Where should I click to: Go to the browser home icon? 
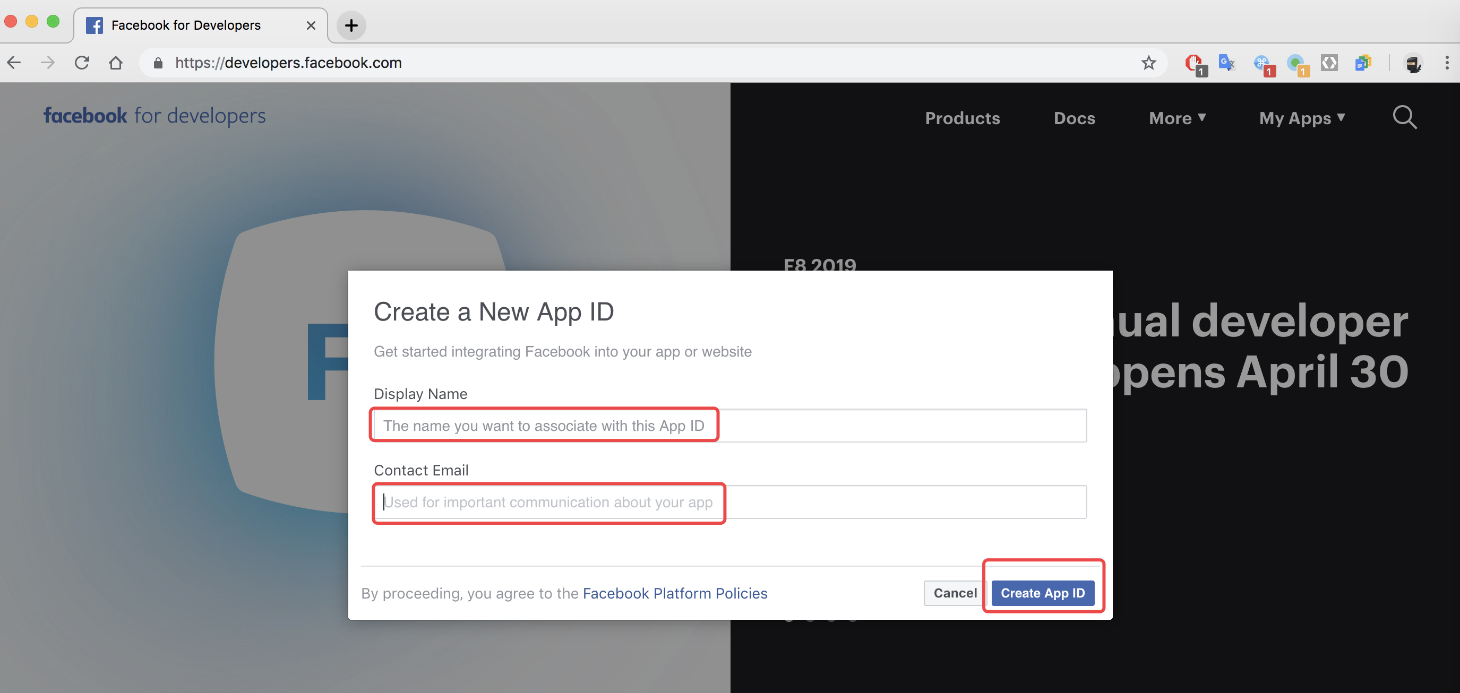tap(116, 62)
